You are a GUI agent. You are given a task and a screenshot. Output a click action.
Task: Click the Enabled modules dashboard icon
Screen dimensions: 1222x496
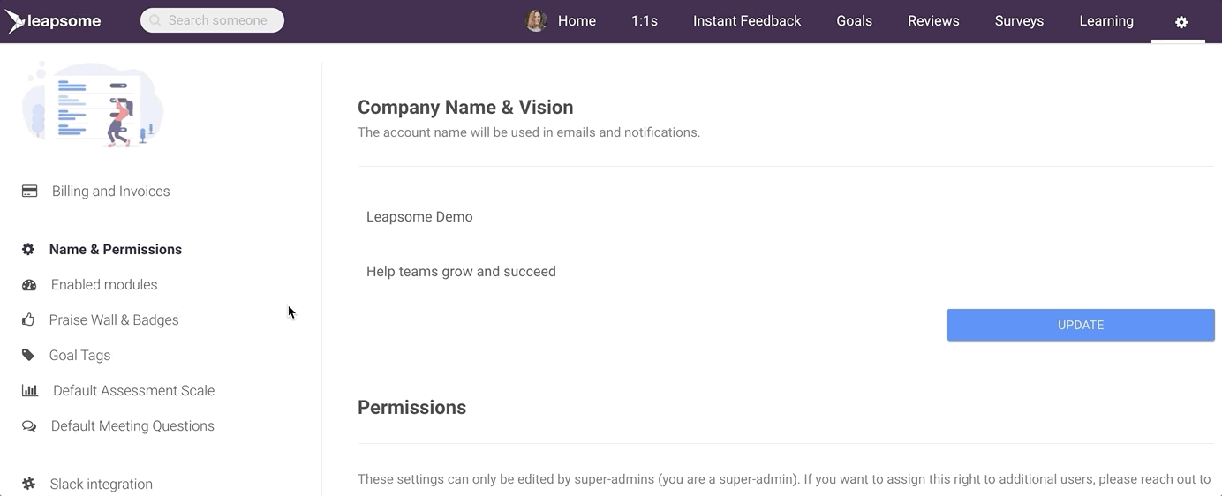coord(29,285)
